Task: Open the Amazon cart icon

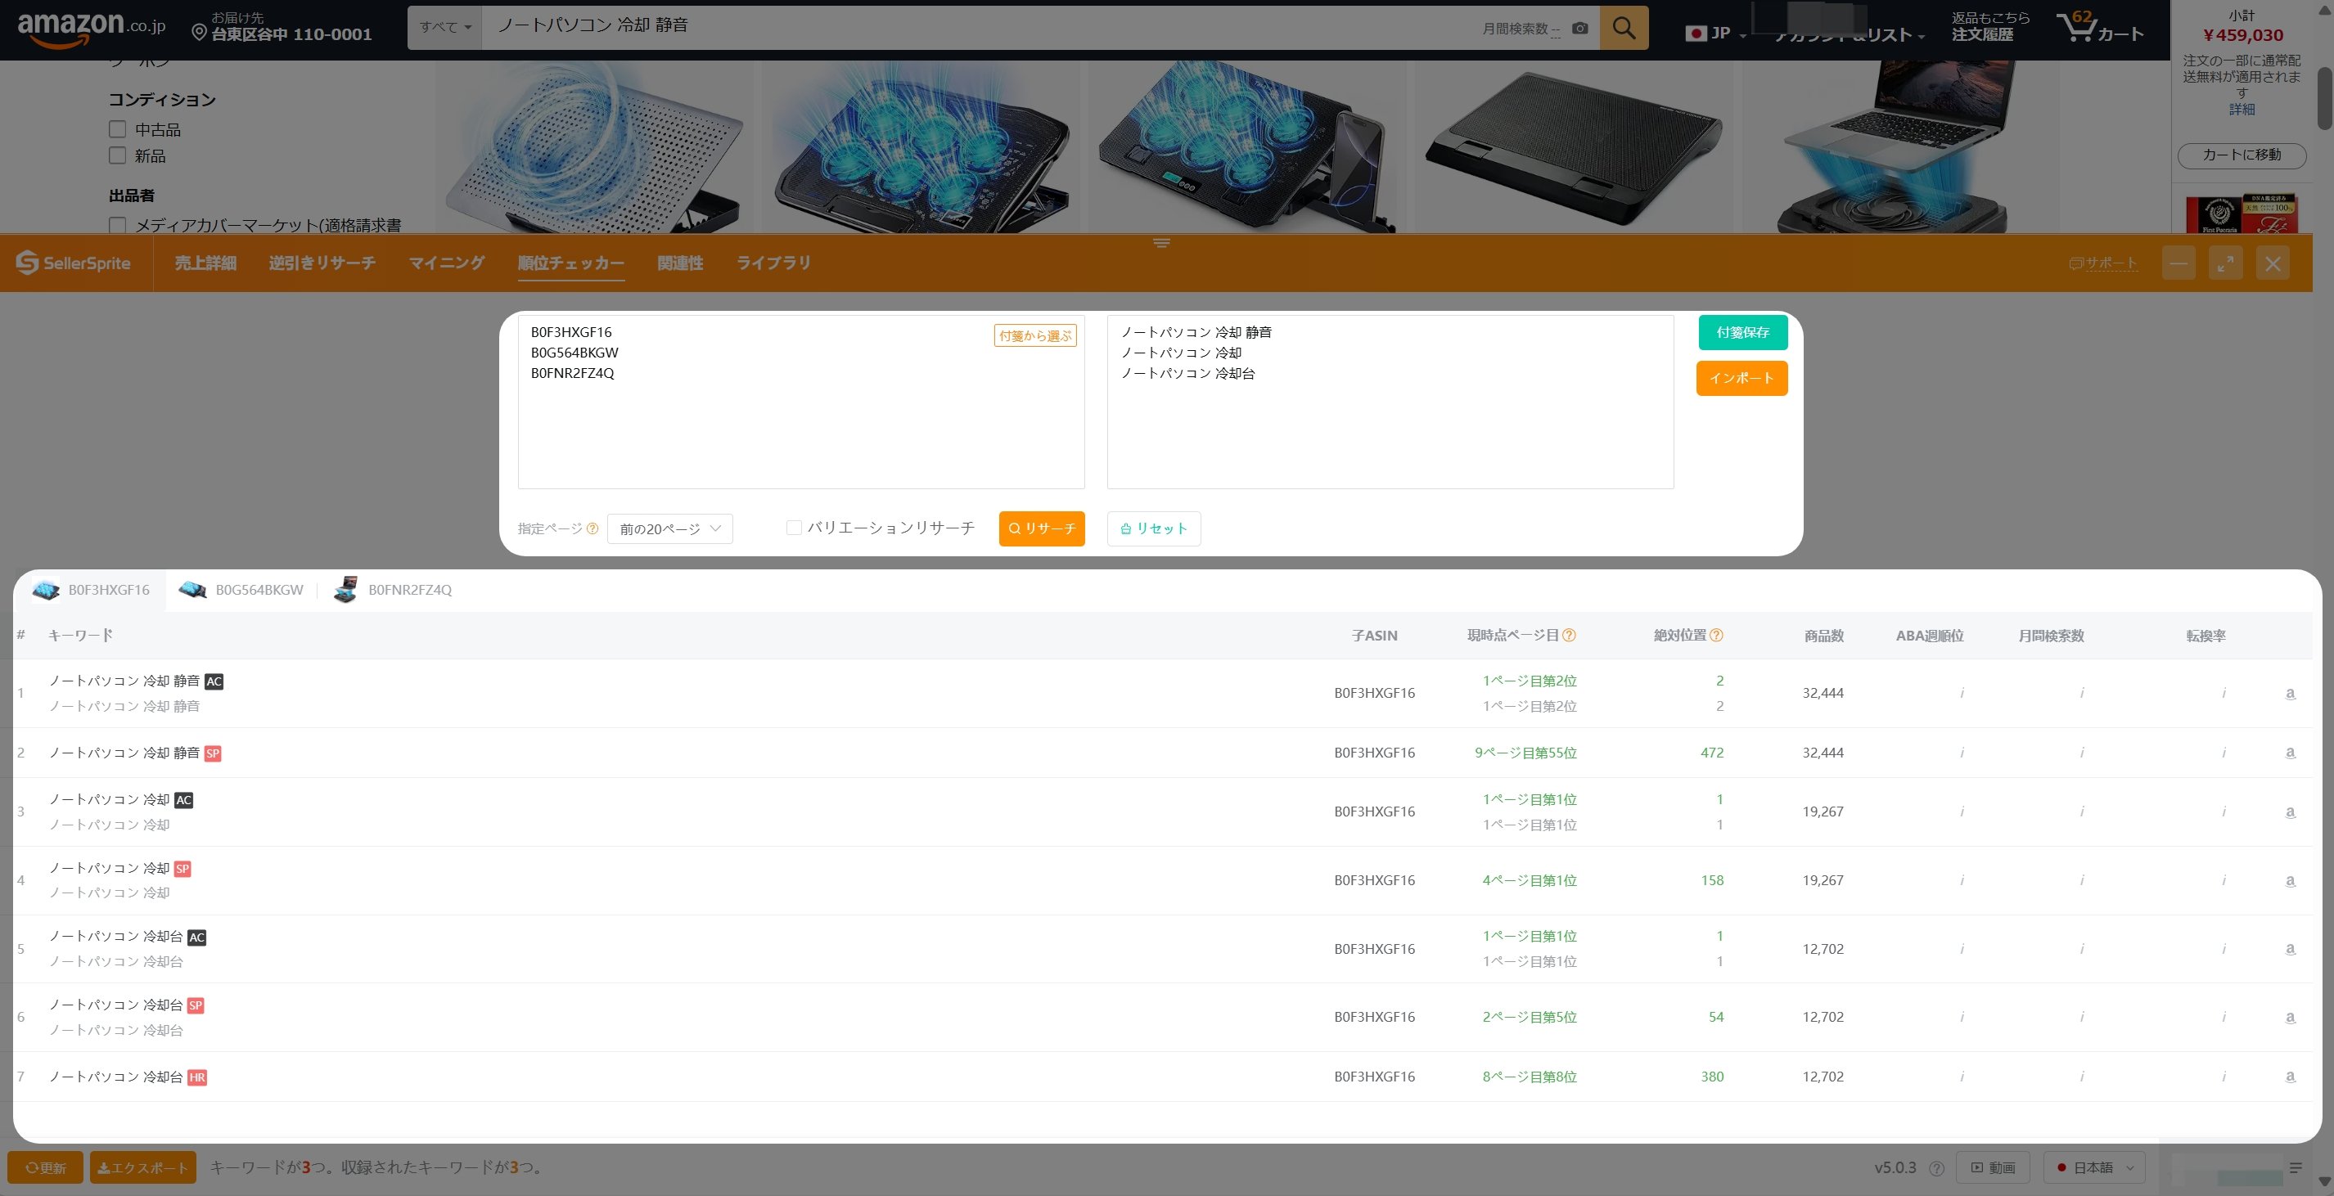Action: tap(2099, 28)
